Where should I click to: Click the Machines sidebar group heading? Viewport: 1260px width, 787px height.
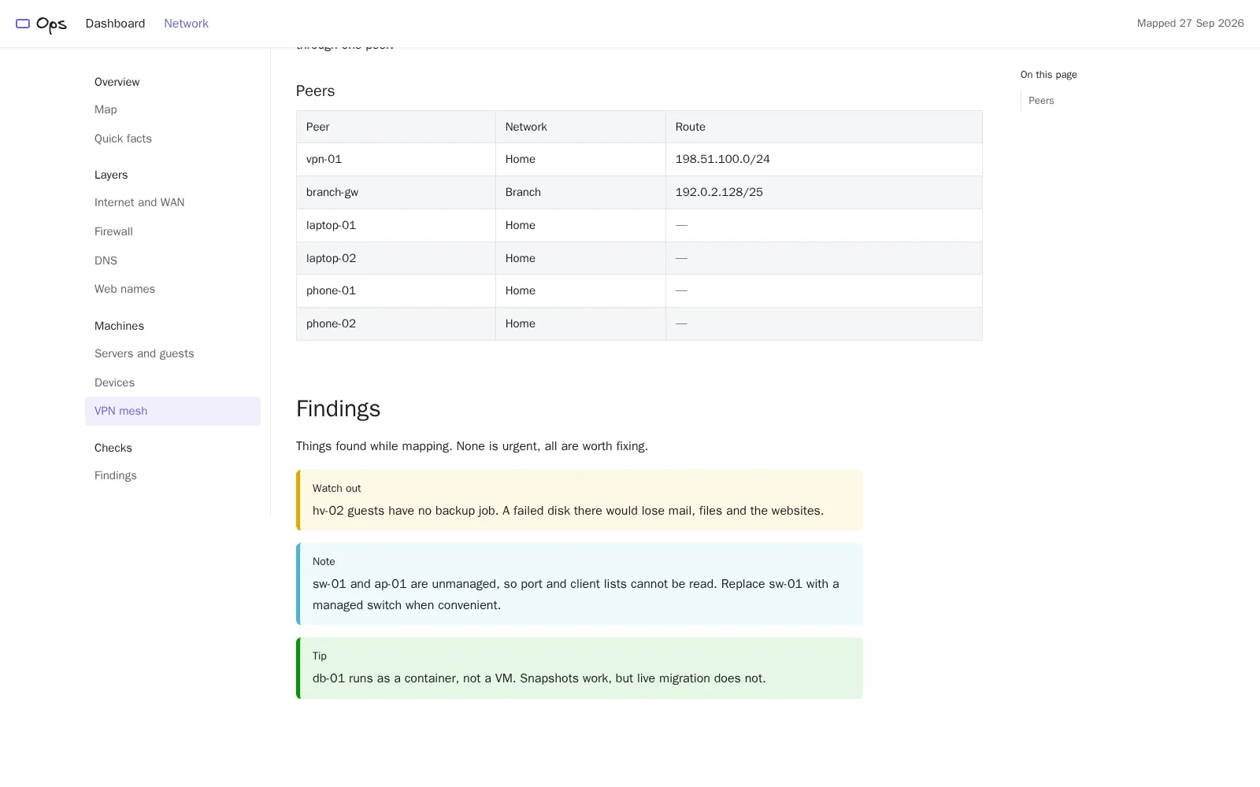[119, 326]
